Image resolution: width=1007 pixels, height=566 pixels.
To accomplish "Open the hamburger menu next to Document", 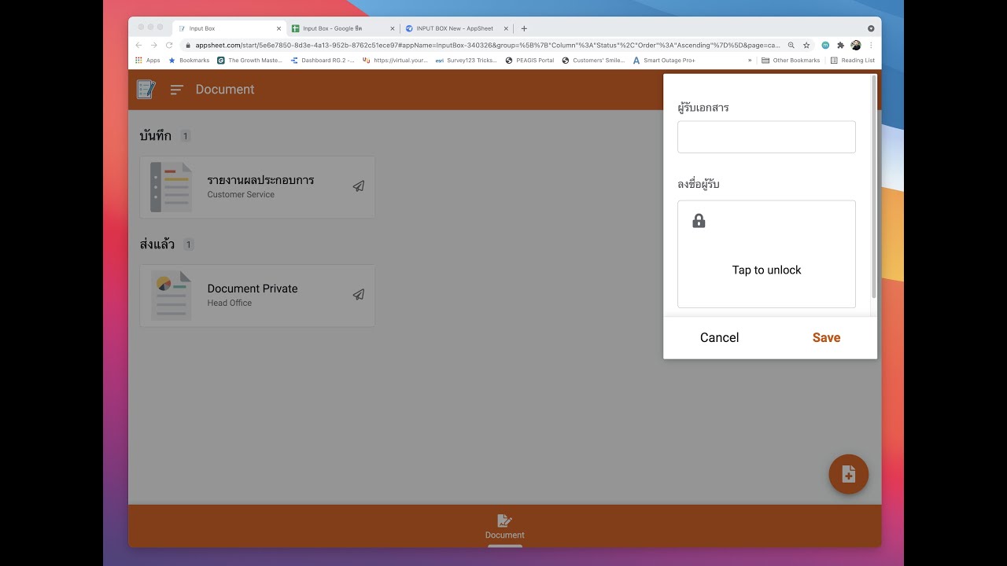I will (x=177, y=90).
